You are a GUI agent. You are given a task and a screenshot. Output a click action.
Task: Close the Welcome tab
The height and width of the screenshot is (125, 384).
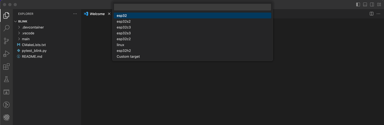[x=109, y=14]
